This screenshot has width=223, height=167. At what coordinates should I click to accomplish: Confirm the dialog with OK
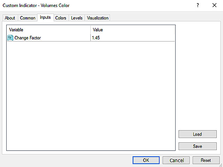(x=146, y=160)
